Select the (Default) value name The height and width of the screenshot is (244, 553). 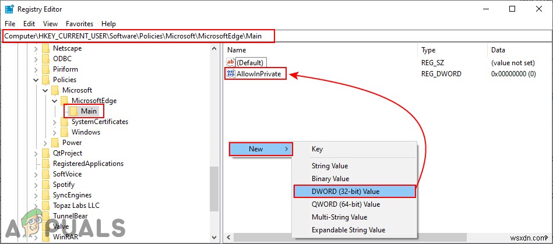point(250,63)
